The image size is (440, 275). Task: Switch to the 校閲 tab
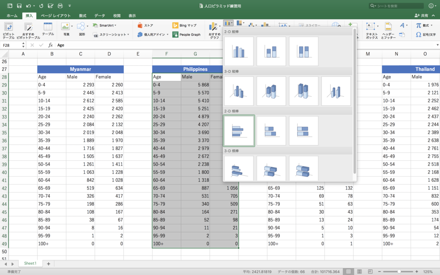[x=117, y=16]
